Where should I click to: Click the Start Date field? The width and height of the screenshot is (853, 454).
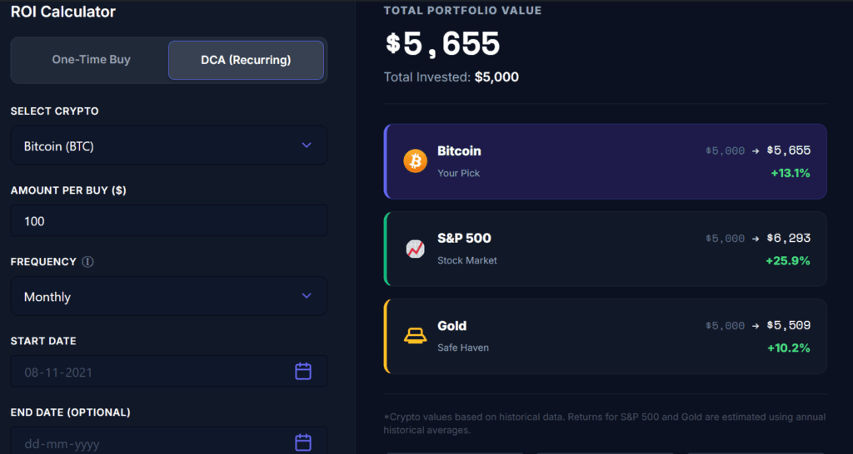tap(150, 372)
